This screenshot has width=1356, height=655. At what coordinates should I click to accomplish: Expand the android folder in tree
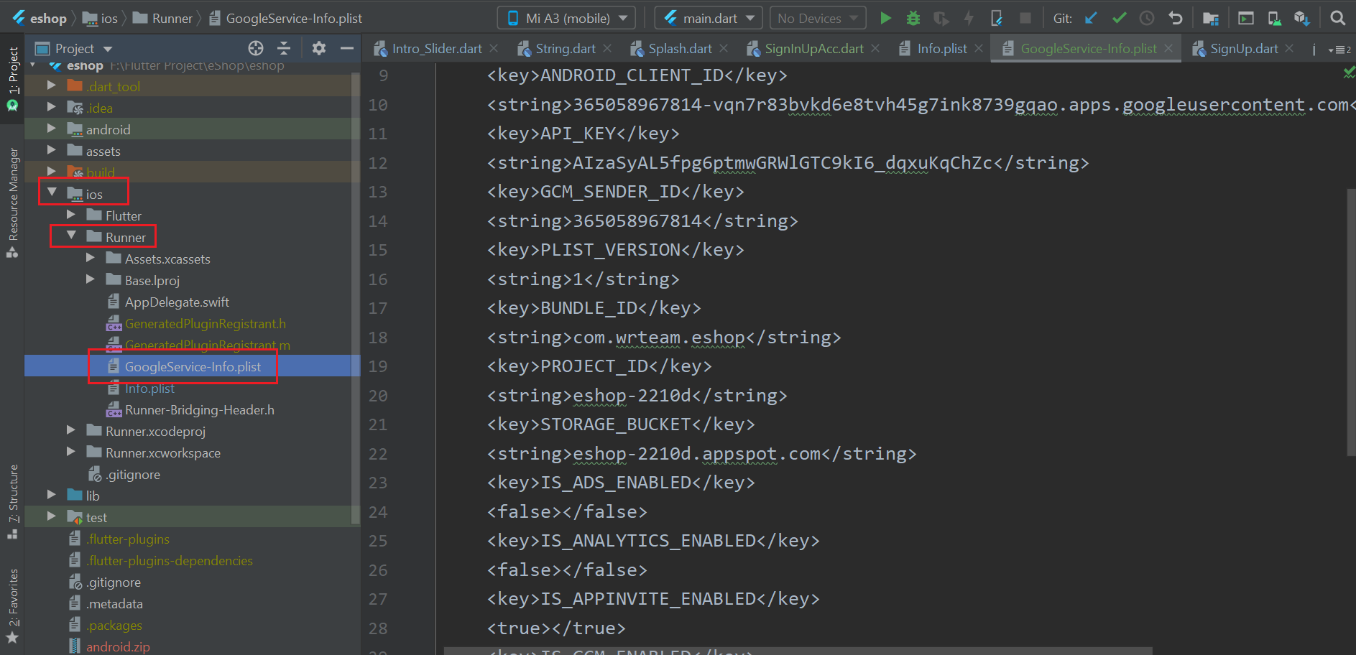(x=51, y=129)
